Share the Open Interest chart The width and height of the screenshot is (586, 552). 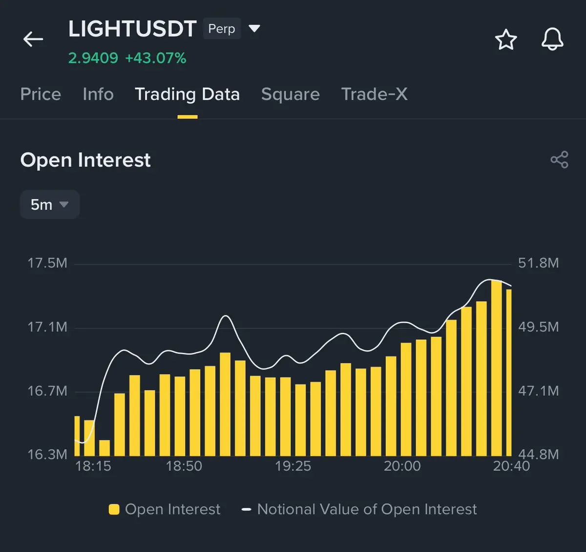click(x=559, y=160)
